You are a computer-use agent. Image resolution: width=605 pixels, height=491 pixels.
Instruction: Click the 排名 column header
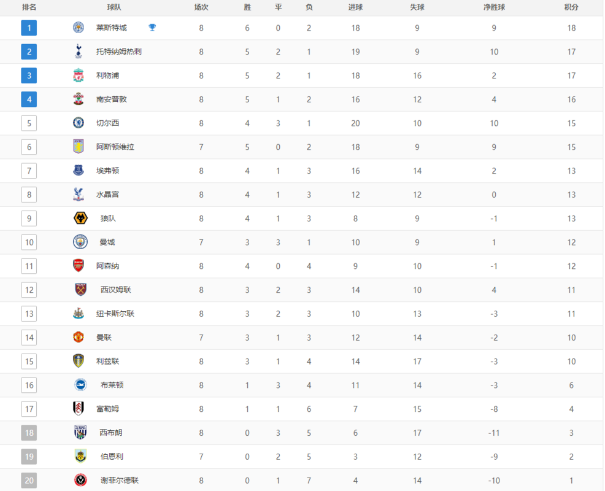[x=29, y=7]
